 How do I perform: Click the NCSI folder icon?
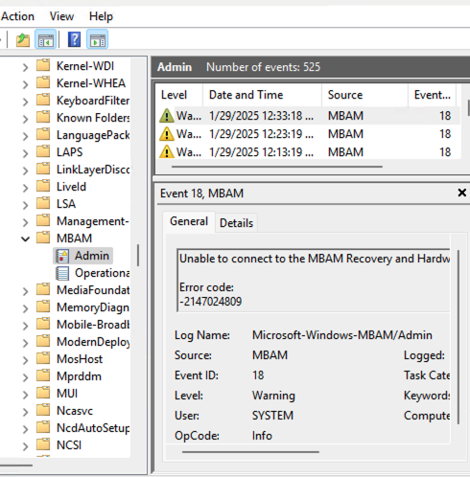pyautogui.click(x=43, y=444)
